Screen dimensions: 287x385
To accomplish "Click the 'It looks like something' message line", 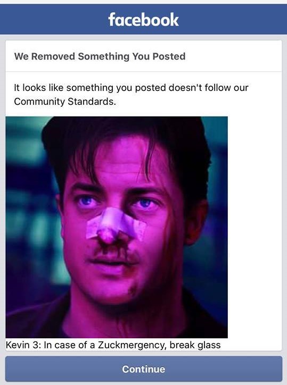I will point(64,88).
